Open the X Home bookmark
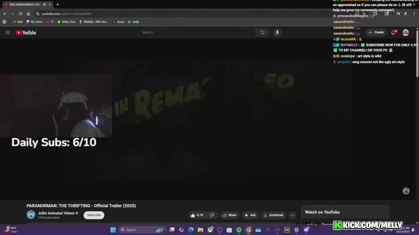Viewport: 419px width, 235px height. coord(118,22)
